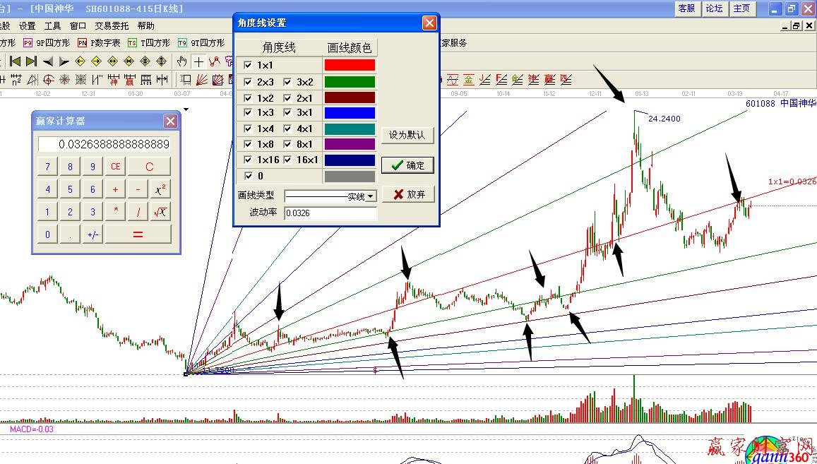Click the yellow left-arrow diamond icon

(80, 61)
